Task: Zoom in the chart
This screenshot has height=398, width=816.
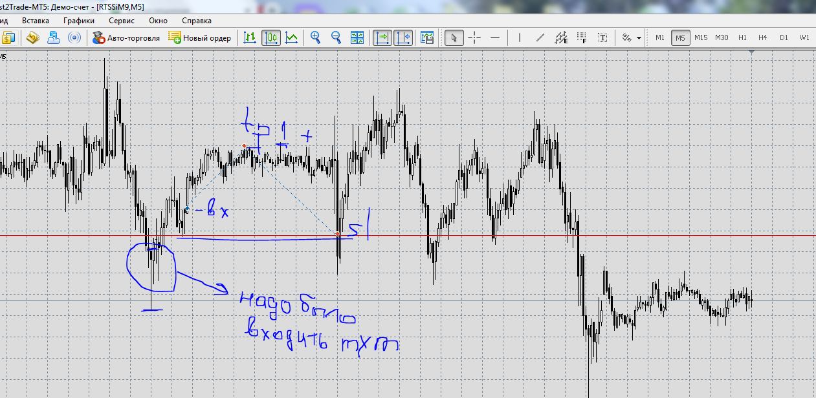Action: tap(316, 37)
